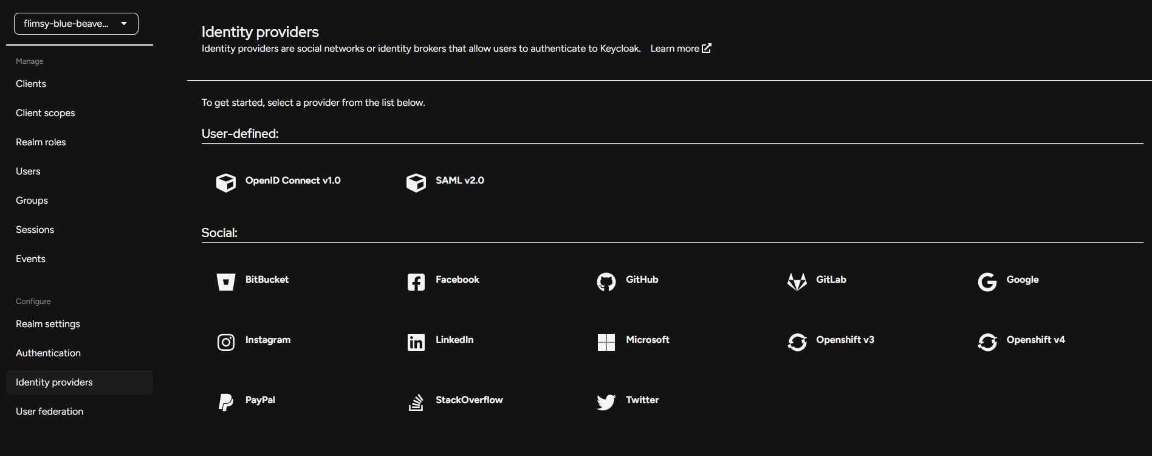Select the Microsoft provider label

click(x=648, y=340)
